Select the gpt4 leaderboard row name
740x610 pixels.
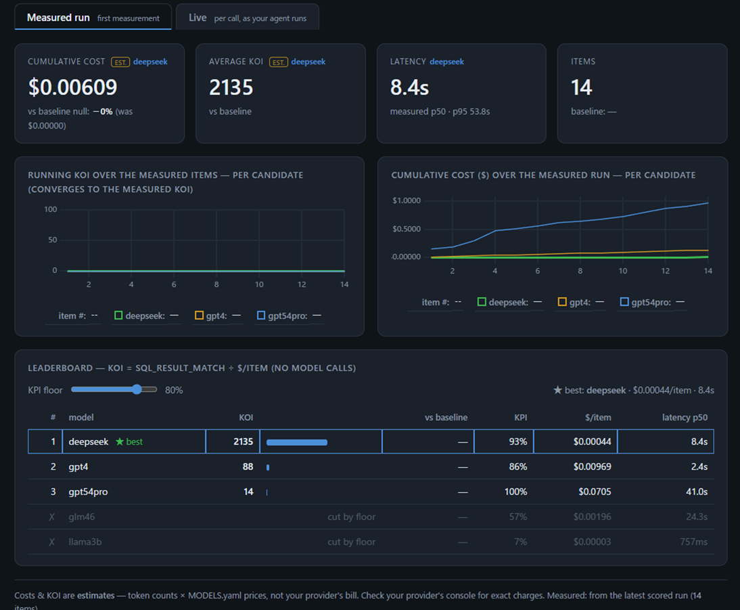(78, 466)
